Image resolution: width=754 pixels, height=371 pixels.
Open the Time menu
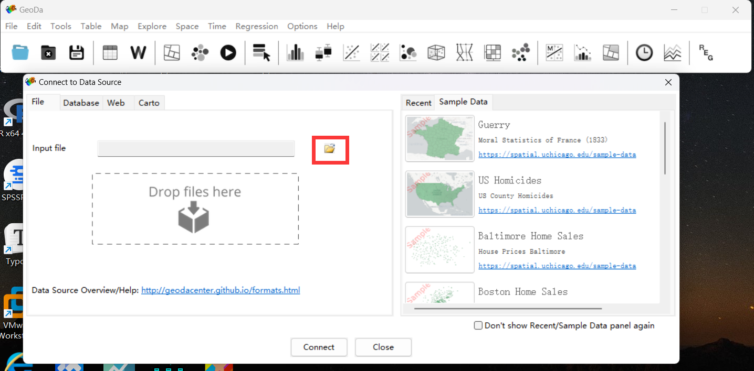click(217, 26)
